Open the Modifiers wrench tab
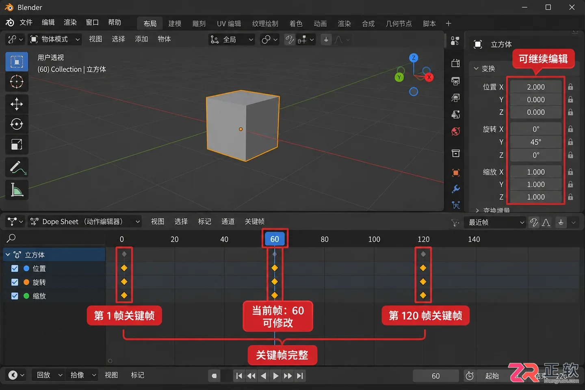 pyautogui.click(x=455, y=189)
